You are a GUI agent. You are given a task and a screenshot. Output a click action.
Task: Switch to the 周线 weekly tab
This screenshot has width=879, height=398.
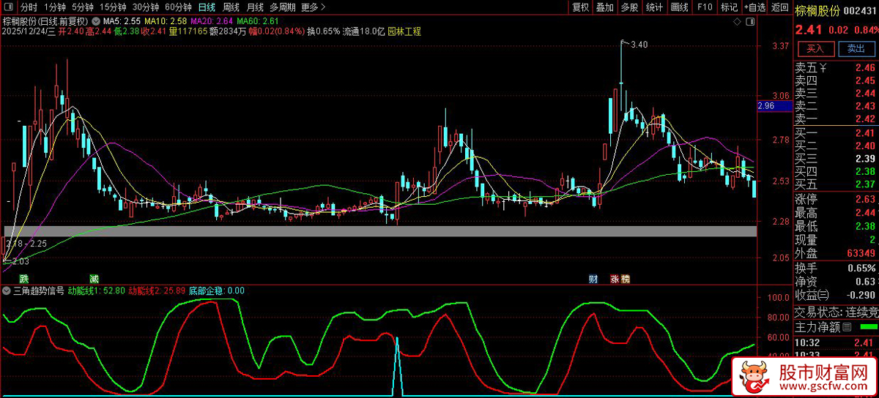coord(231,7)
